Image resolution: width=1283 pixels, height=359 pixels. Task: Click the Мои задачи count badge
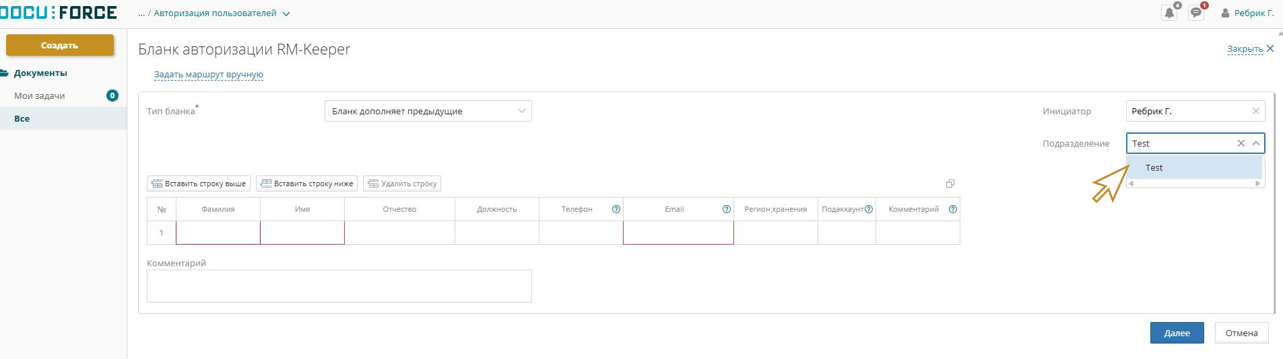(x=112, y=95)
